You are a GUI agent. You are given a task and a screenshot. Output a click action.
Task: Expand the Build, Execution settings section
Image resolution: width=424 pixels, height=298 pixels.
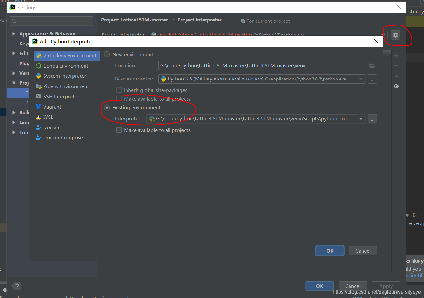coord(14,112)
